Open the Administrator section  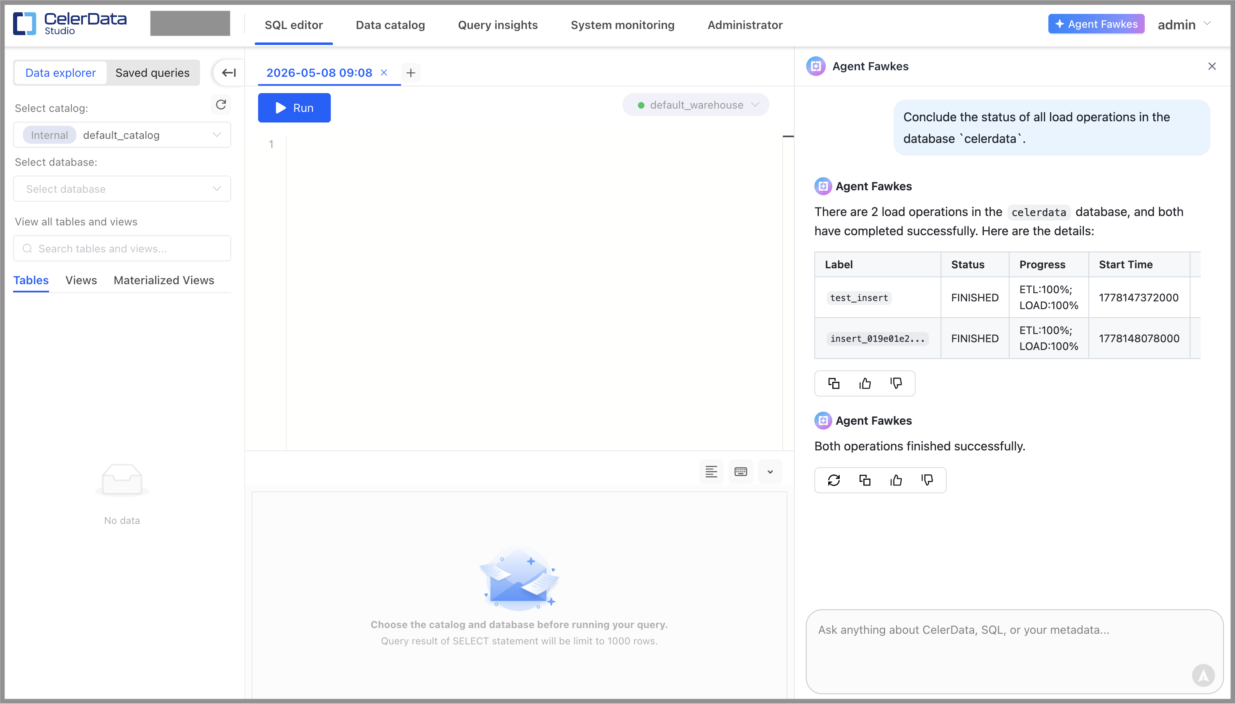[x=745, y=25]
